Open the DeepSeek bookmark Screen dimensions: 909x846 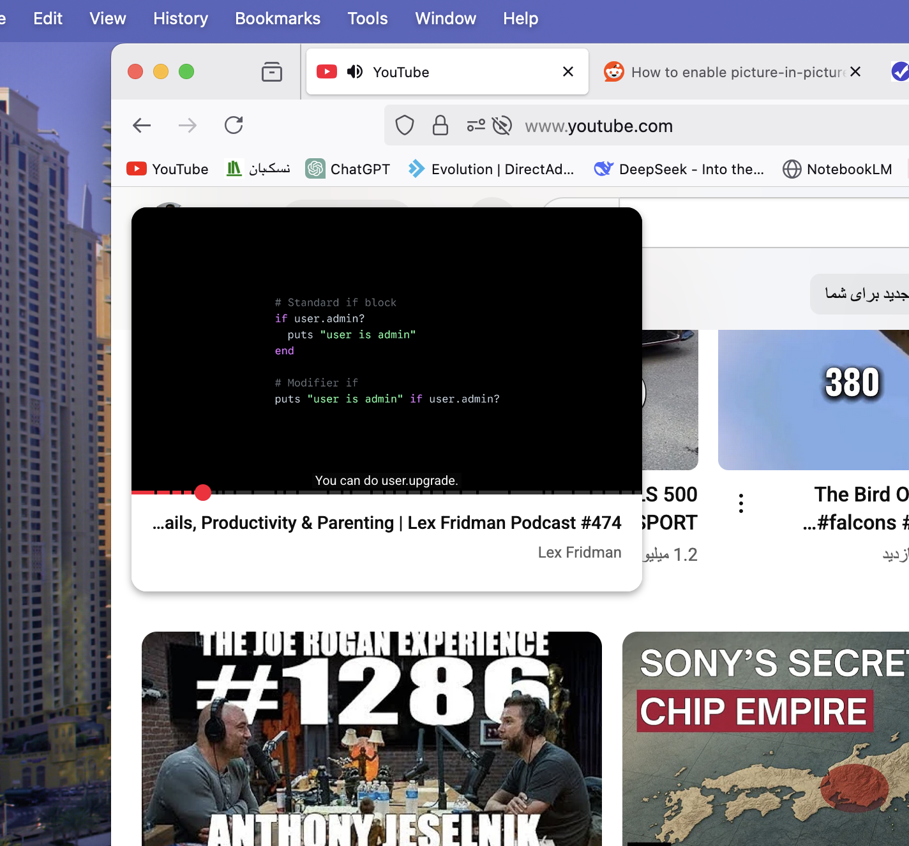pyautogui.click(x=679, y=169)
